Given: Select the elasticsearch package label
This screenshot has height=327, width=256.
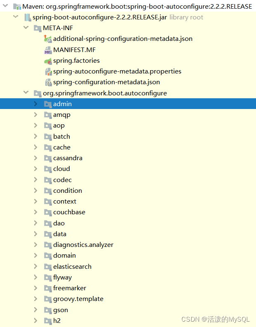Looking at the screenshot, I should pos(72,267).
